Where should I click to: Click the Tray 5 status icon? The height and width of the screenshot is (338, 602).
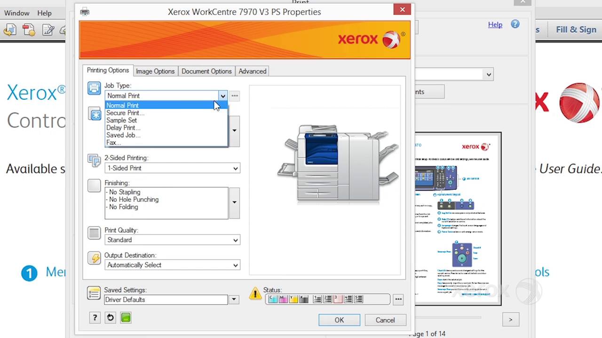tap(358, 299)
